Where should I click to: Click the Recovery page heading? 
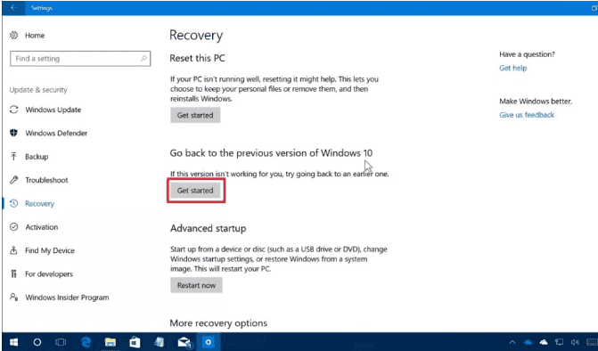click(196, 36)
